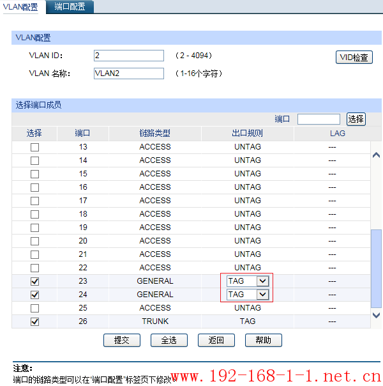This screenshot has height=386, width=383.
Task: Click the TAG egress rule of port 26
Action: [x=248, y=321]
